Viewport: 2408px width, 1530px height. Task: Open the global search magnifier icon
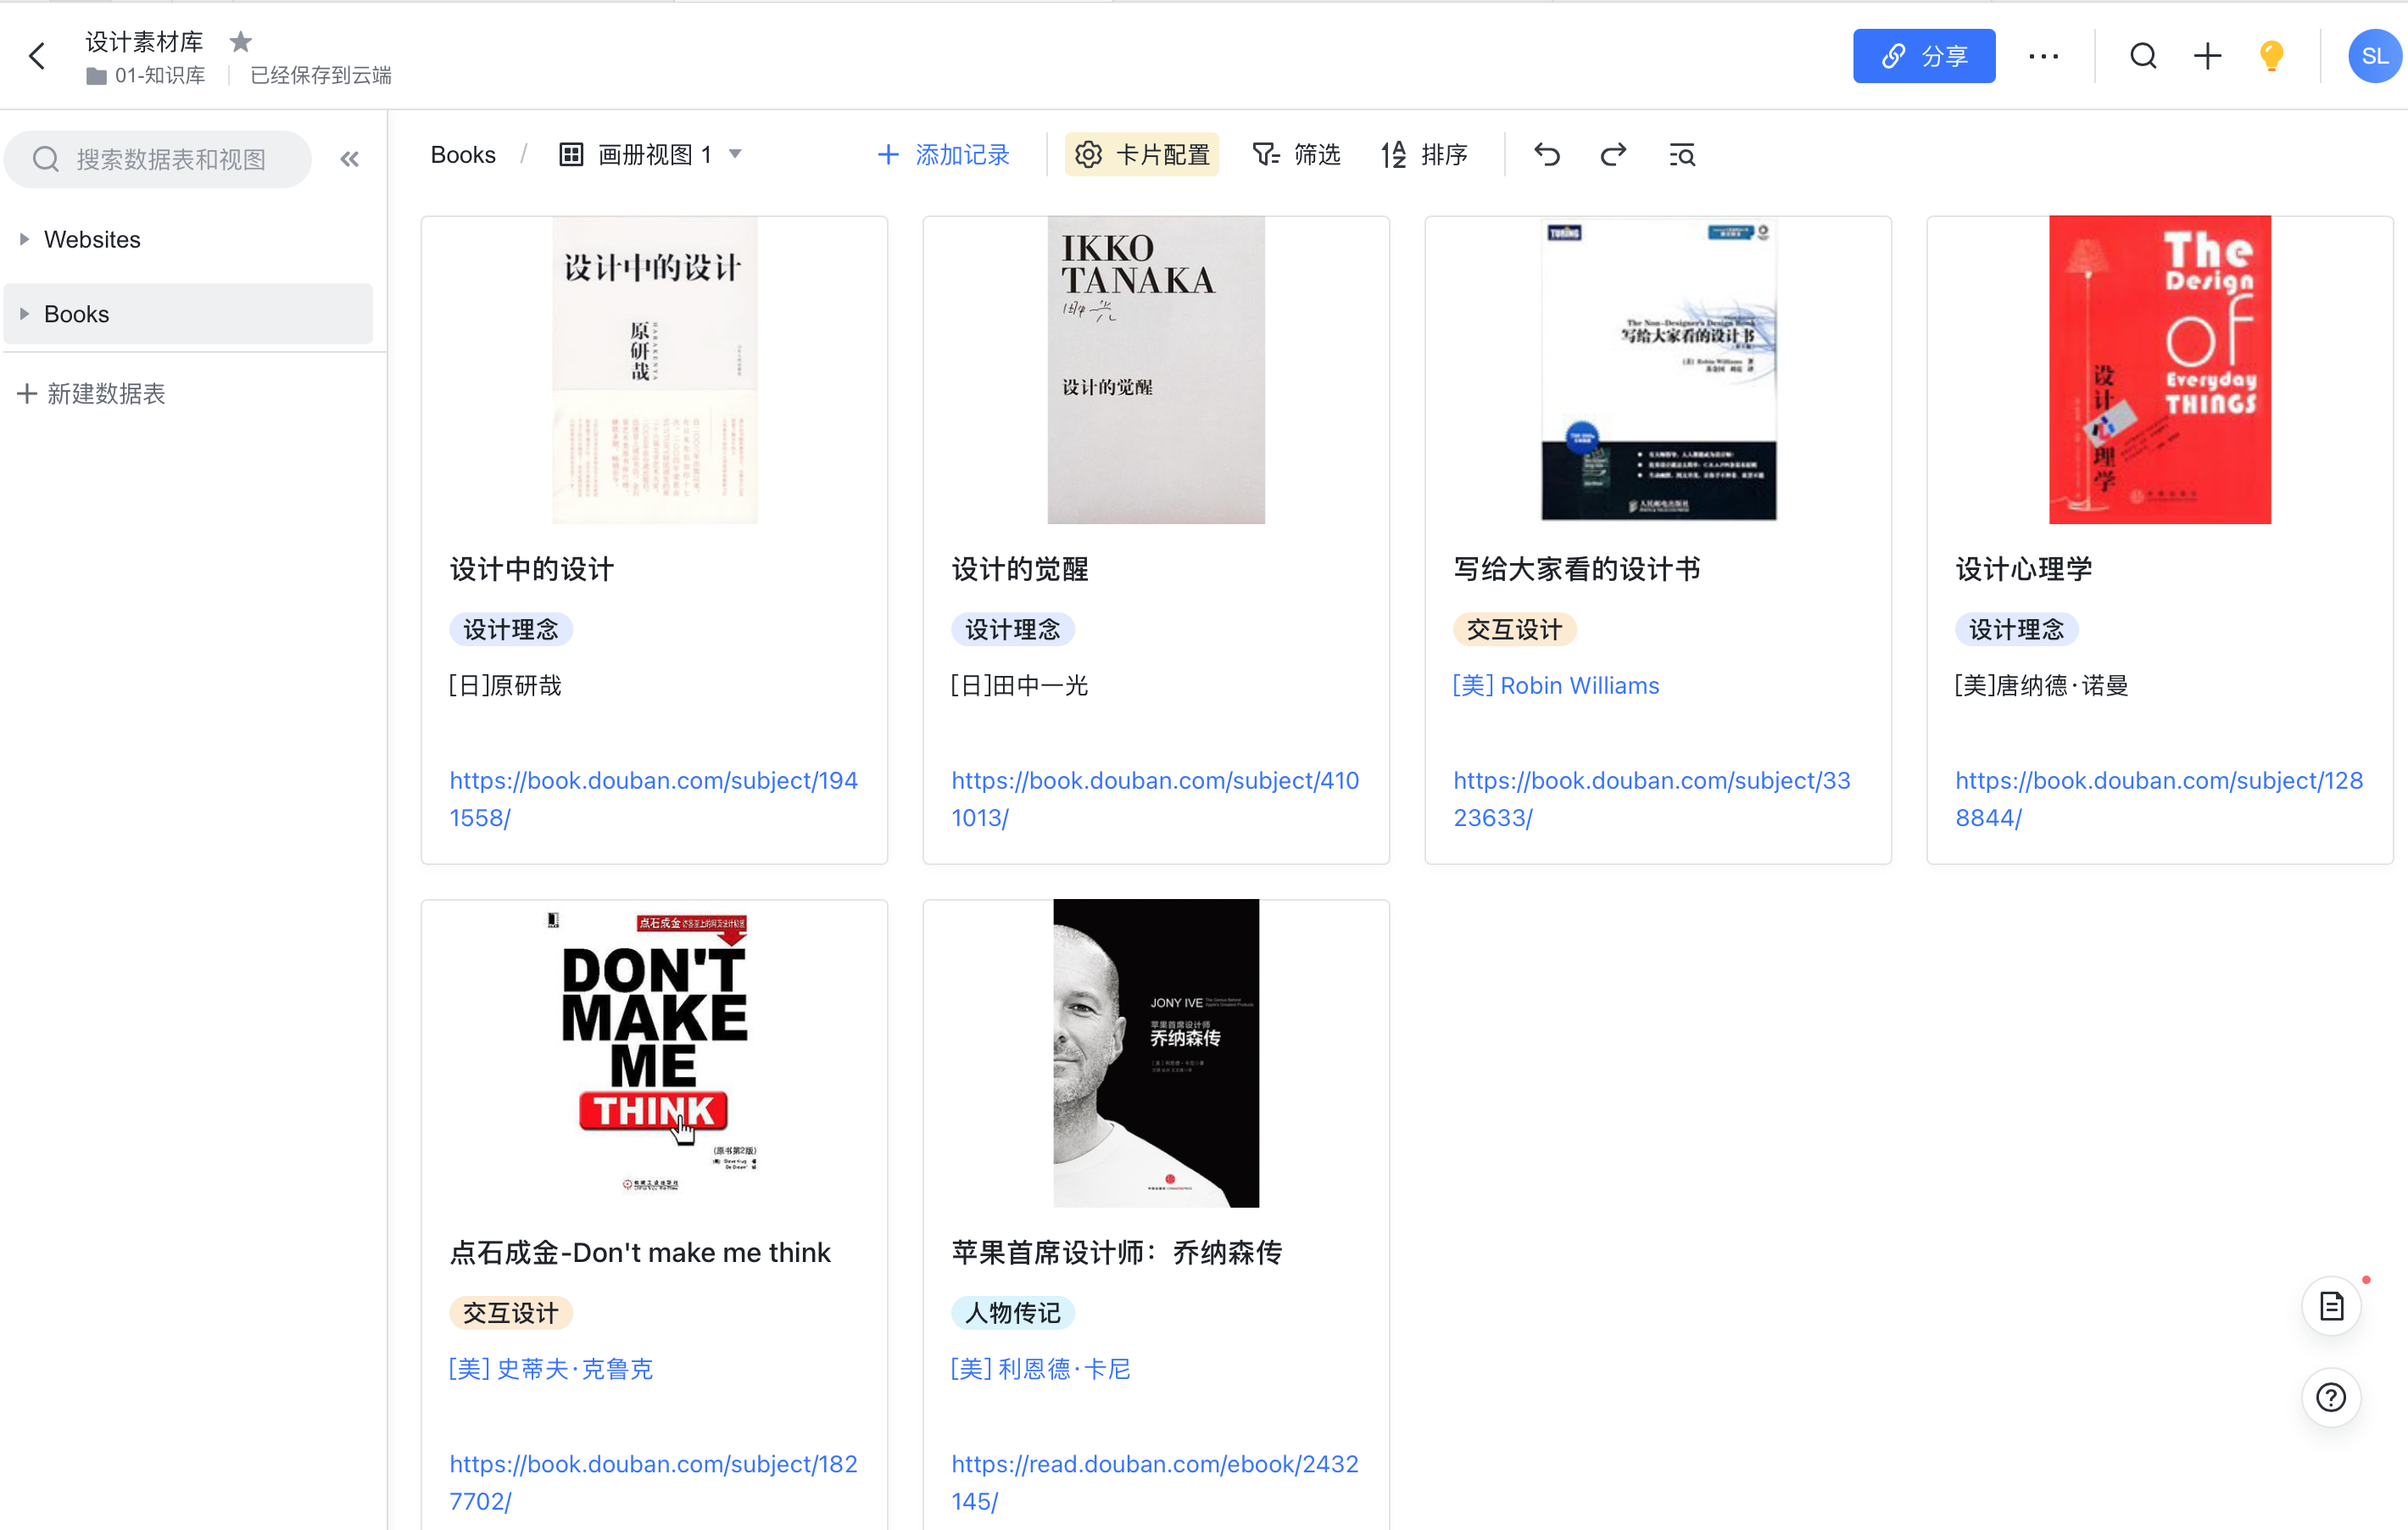tap(2142, 56)
